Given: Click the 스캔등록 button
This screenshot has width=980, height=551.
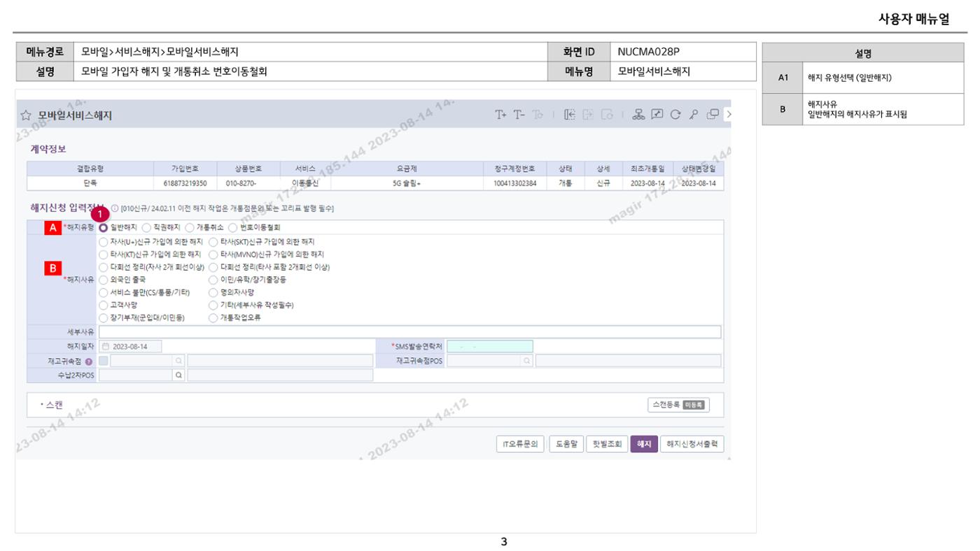Looking at the screenshot, I should coord(679,404).
